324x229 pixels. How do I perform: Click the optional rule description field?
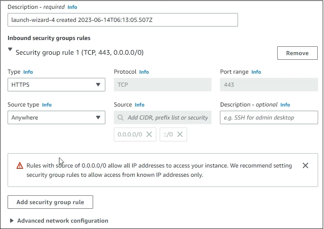pos(269,117)
